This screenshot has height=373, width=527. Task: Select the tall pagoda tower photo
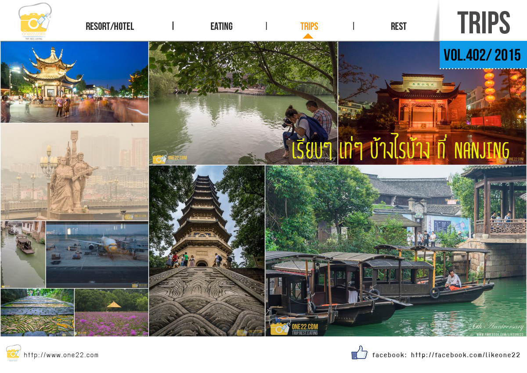click(x=207, y=250)
